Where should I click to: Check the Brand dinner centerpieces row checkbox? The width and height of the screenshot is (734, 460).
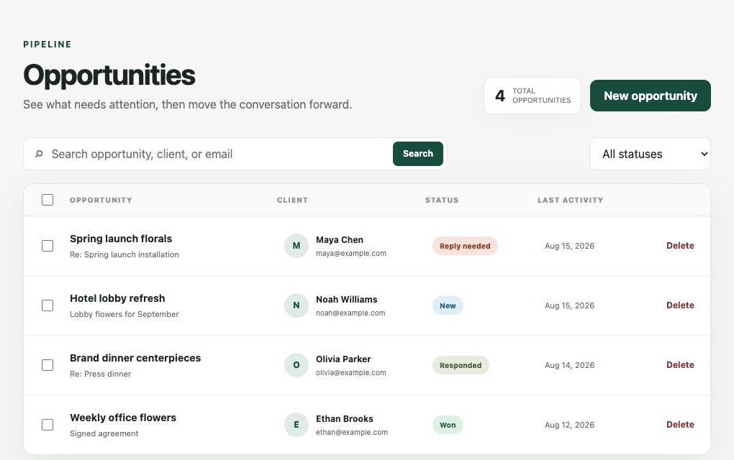click(x=47, y=365)
